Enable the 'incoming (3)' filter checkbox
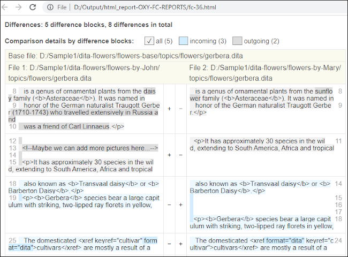 click(183, 41)
